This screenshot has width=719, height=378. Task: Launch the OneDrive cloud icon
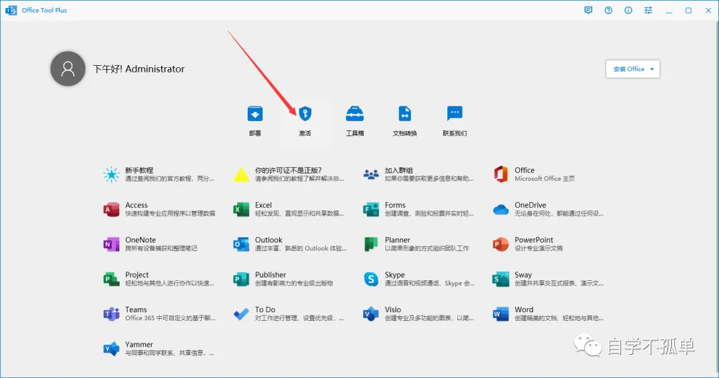coord(501,209)
